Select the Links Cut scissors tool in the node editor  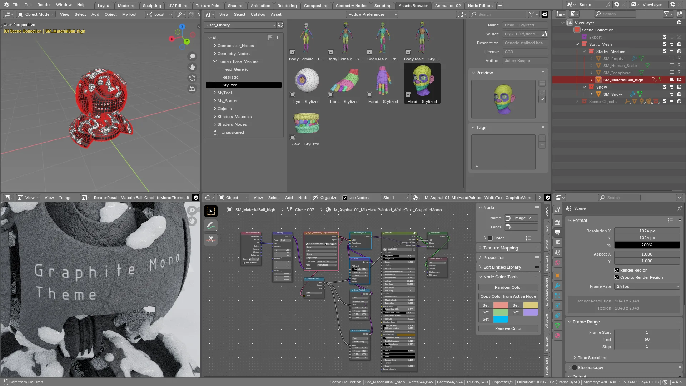(x=211, y=239)
